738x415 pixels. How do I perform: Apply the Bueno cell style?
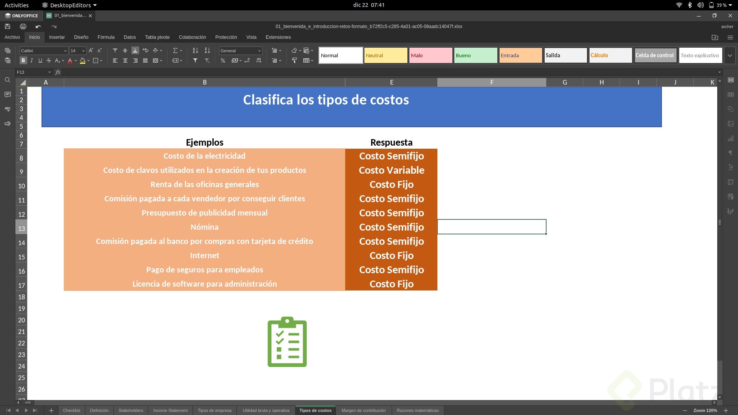pos(475,55)
